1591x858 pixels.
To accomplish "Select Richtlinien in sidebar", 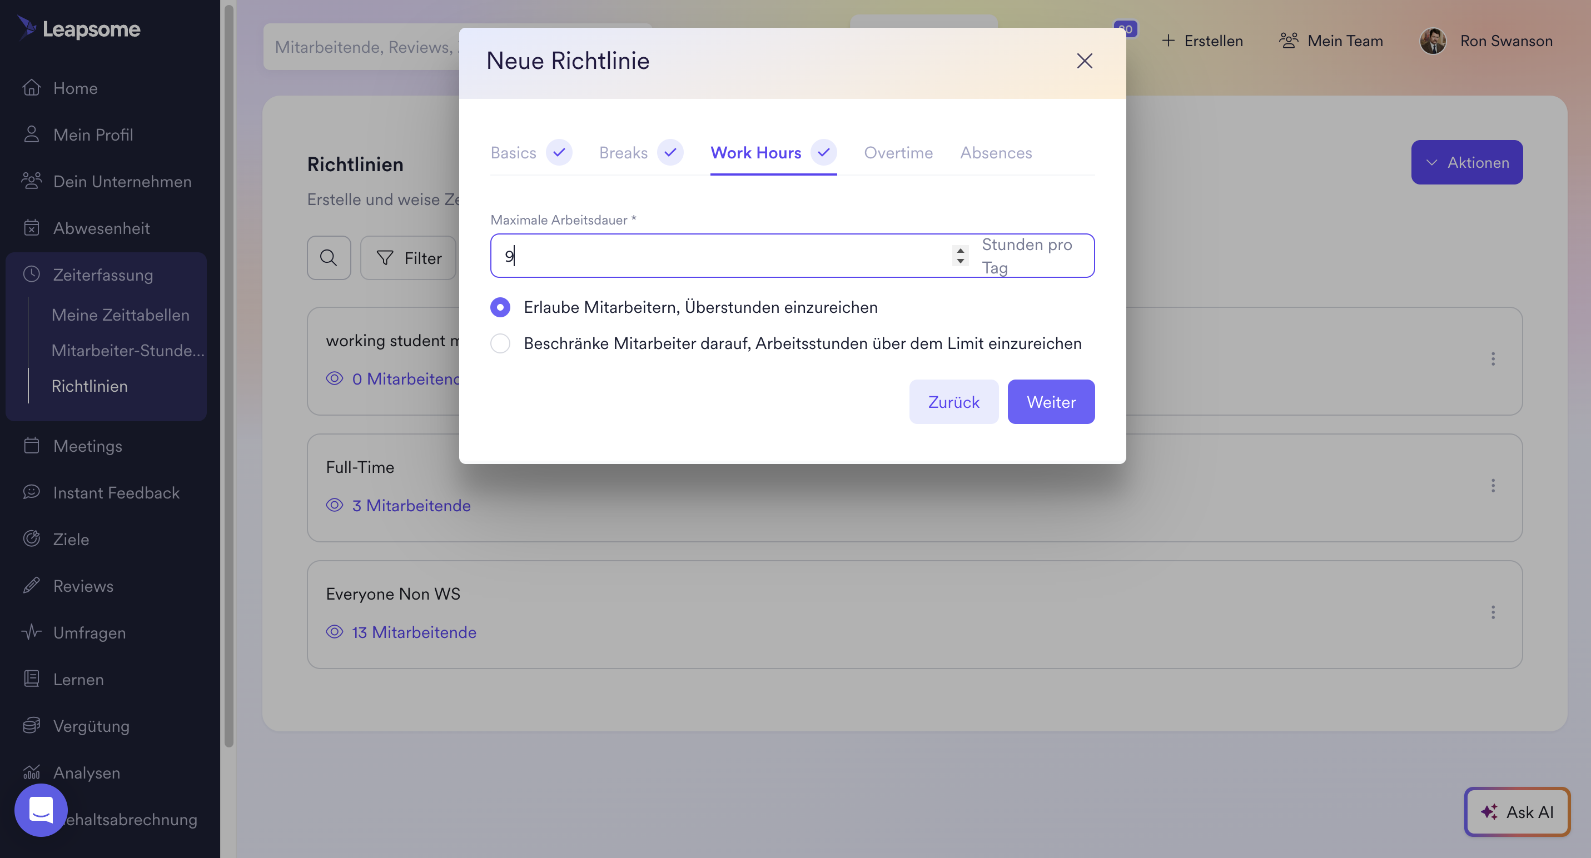I will click(90, 386).
